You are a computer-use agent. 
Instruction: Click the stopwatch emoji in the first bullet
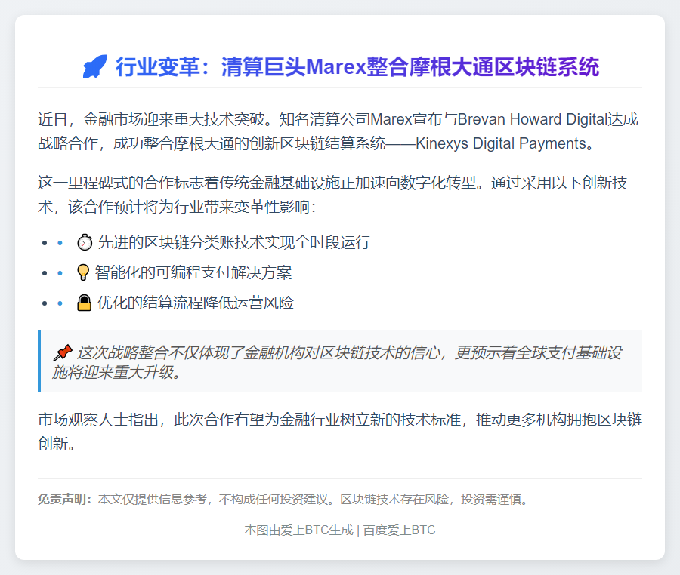(85, 242)
